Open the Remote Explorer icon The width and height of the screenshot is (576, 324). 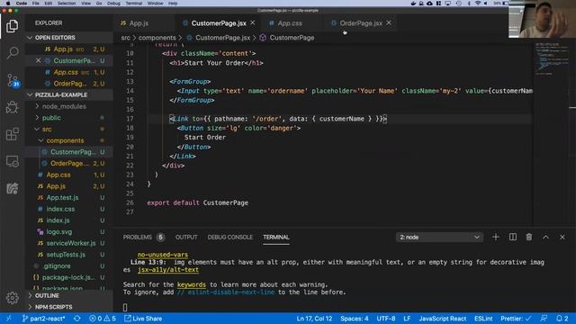coord(12,161)
